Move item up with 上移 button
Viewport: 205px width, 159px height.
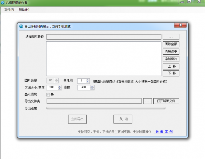171,66
